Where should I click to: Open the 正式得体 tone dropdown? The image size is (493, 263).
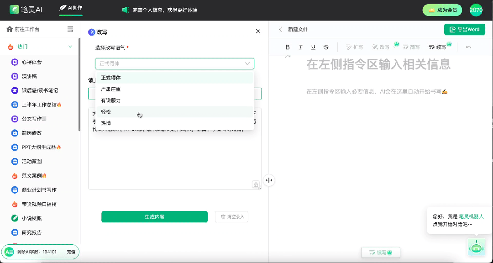[174, 63]
